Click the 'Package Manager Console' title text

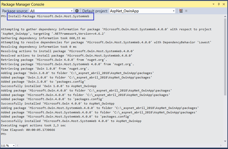pyautogui.click(x=23, y=4)
